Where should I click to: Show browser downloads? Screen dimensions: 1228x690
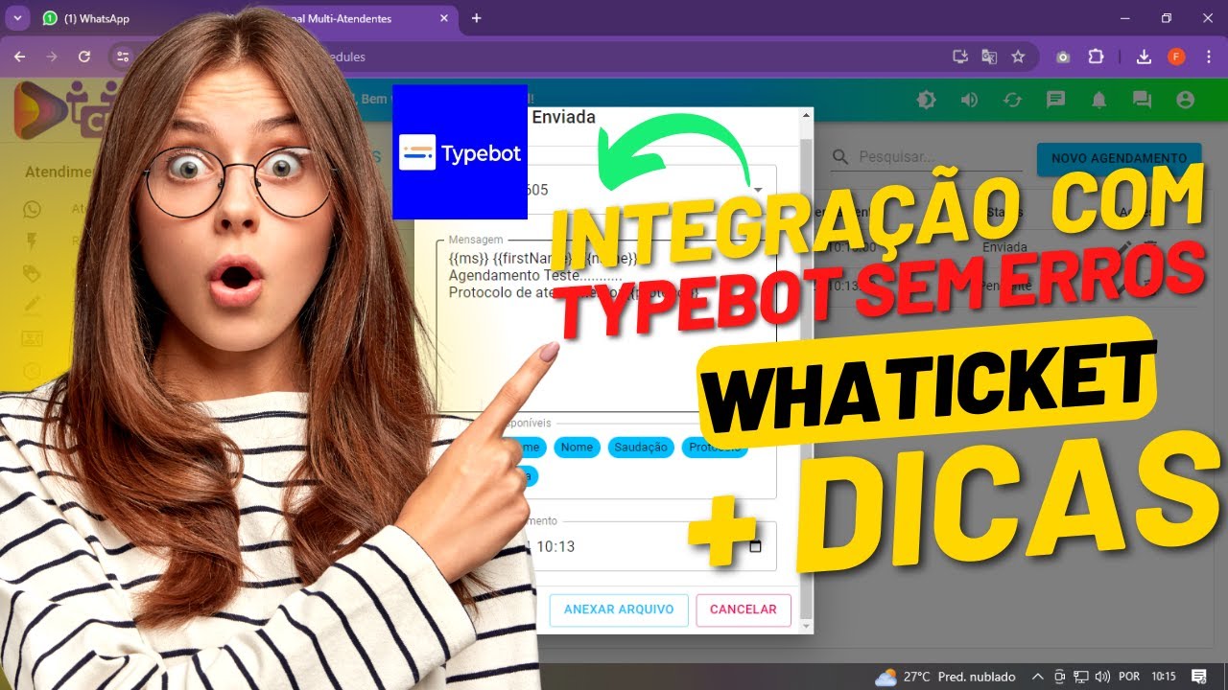coord(1144,57)
